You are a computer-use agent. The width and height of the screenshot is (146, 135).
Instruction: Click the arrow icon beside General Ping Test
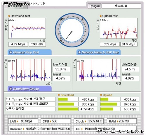pos(11,52)
